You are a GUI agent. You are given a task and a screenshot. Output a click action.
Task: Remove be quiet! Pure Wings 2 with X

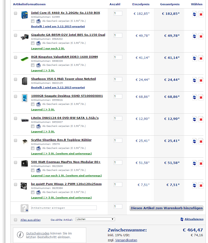pos(201,185)
